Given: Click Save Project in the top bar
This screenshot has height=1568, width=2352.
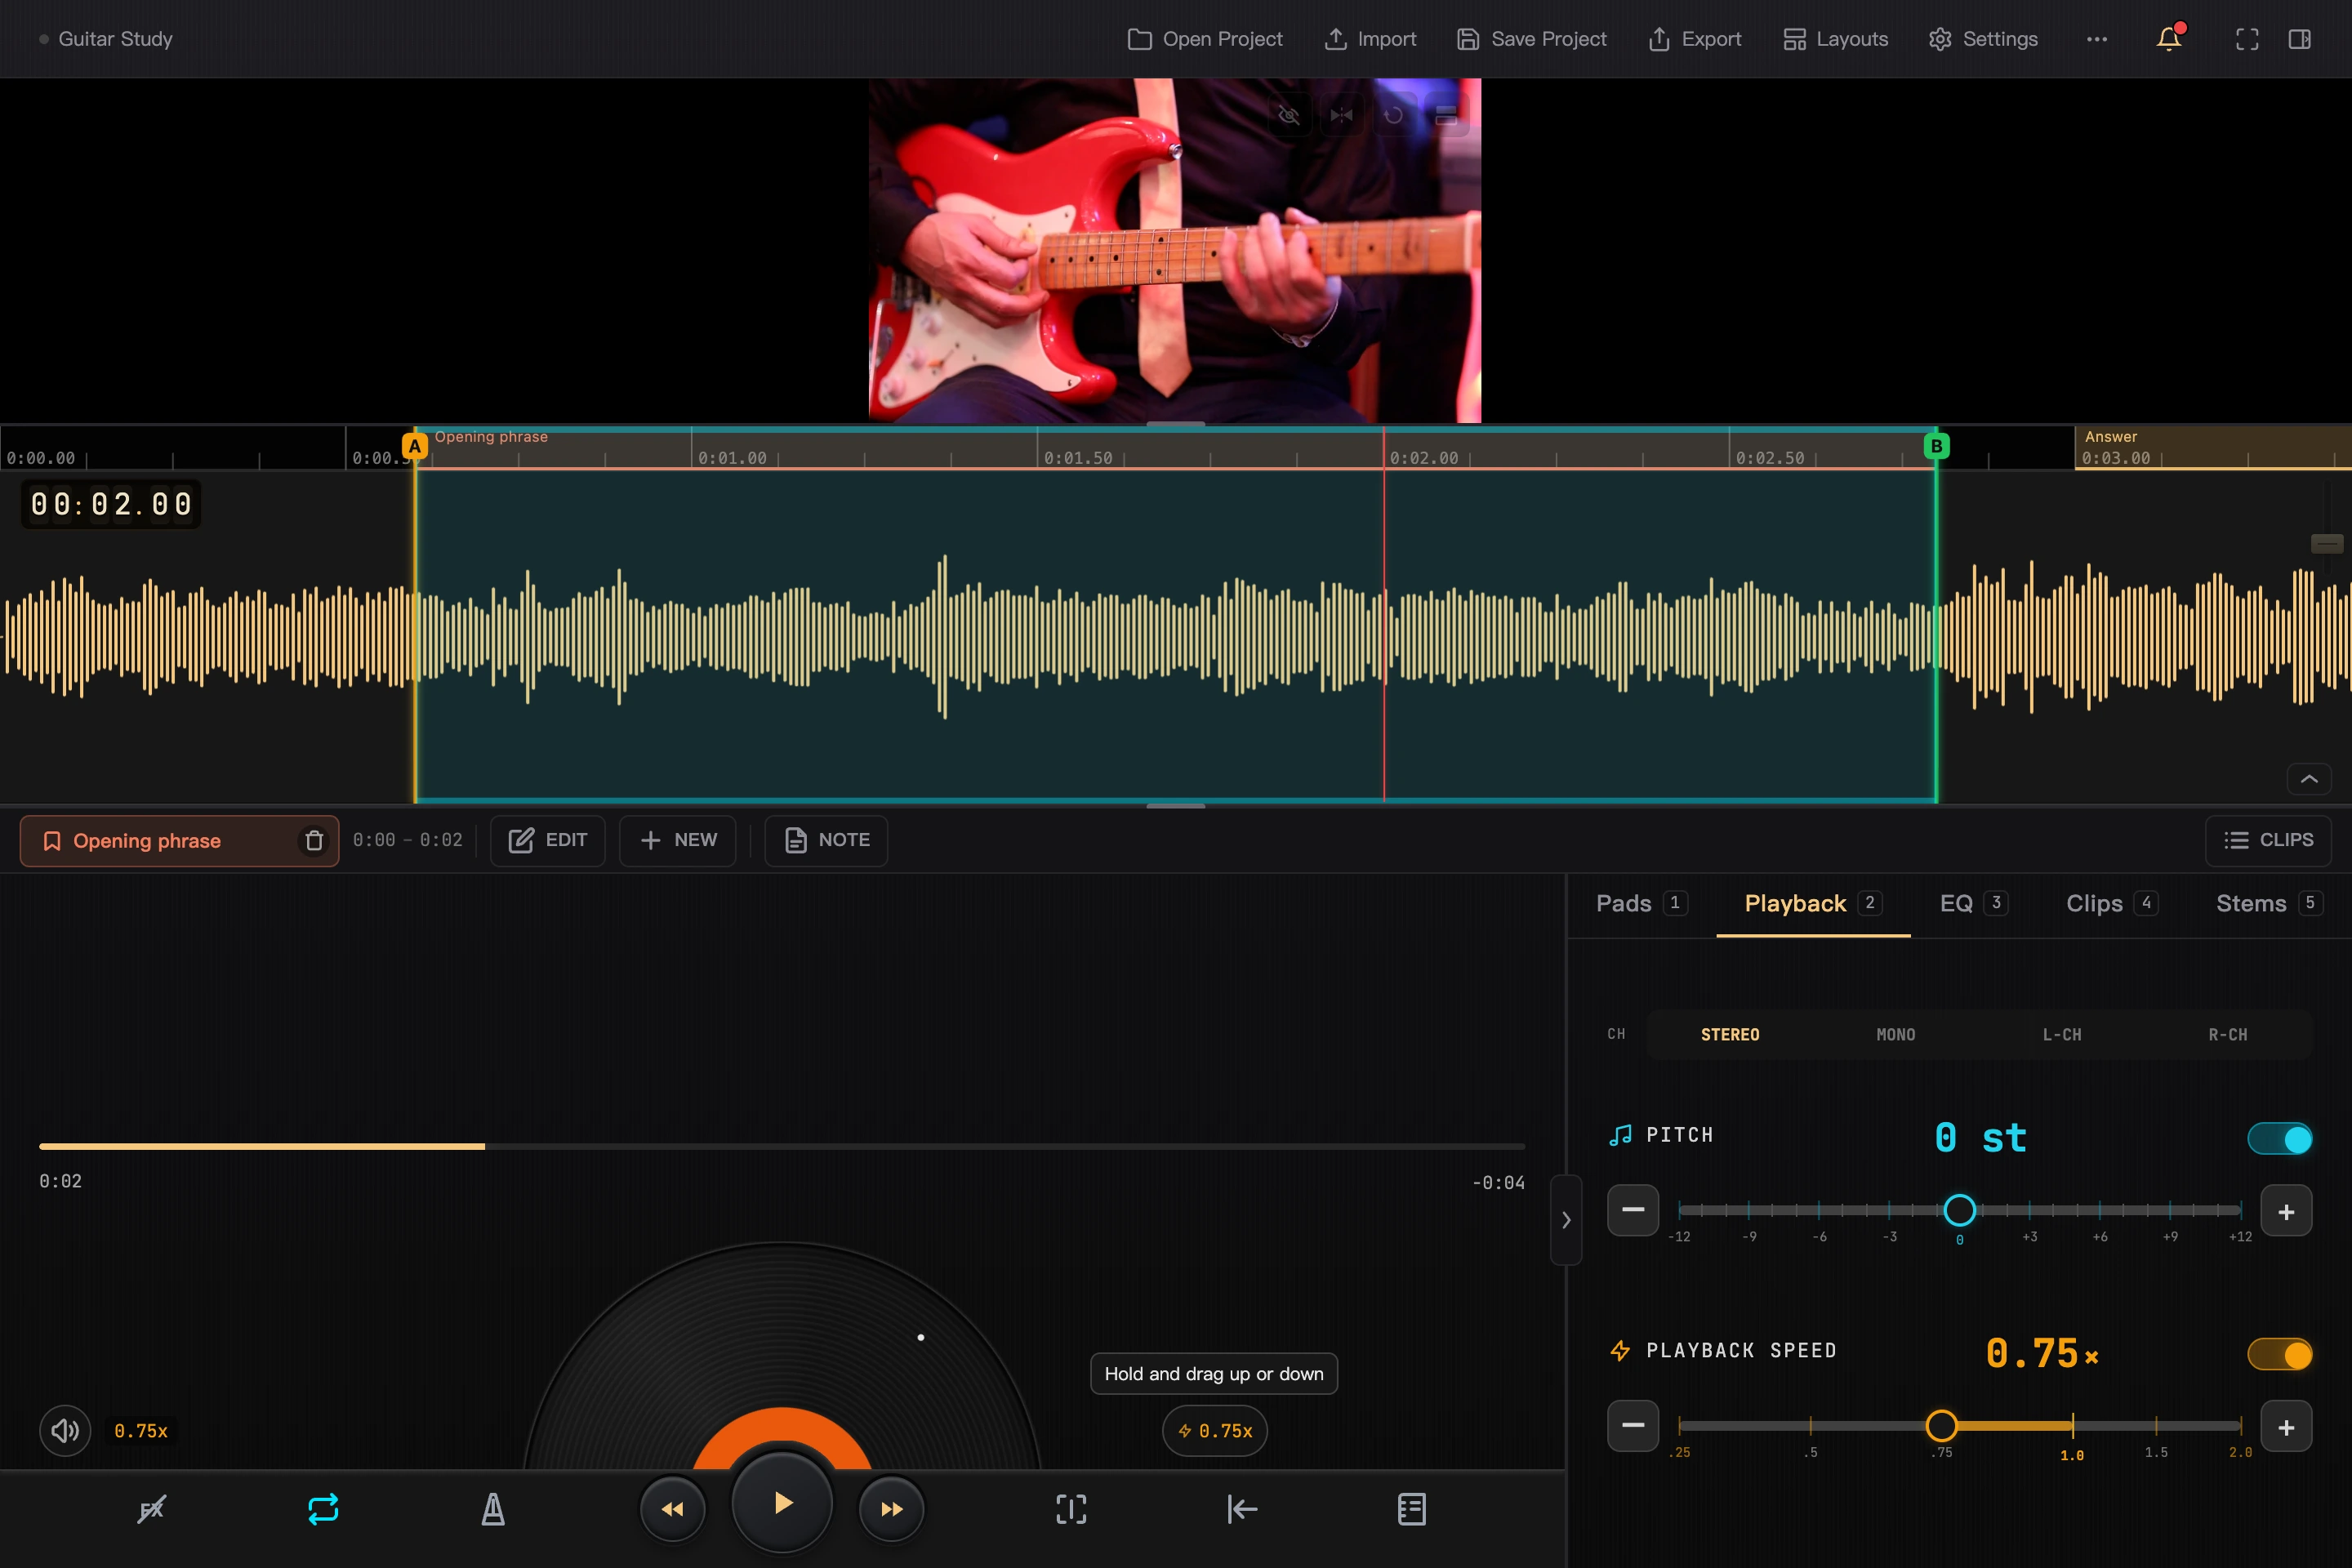Looking at the screenshot, I should pyautogui.click(x=1532, y=39).
